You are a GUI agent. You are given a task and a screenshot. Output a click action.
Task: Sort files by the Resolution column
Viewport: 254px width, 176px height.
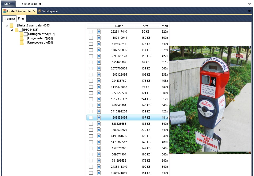click(162, 26)
